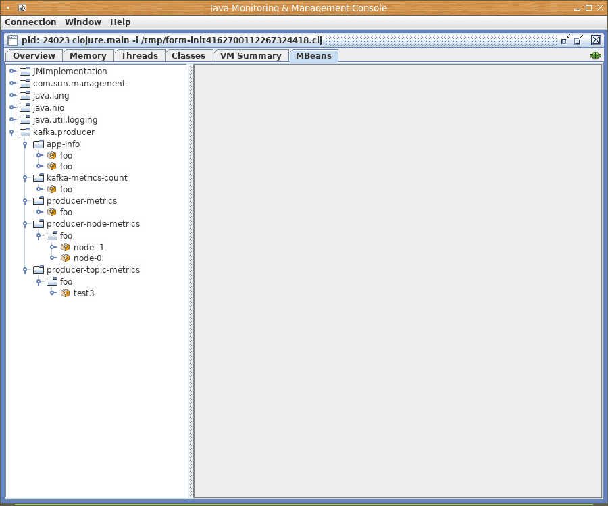Click the pid 24023 clojure.main frame title

click(172, 40)
